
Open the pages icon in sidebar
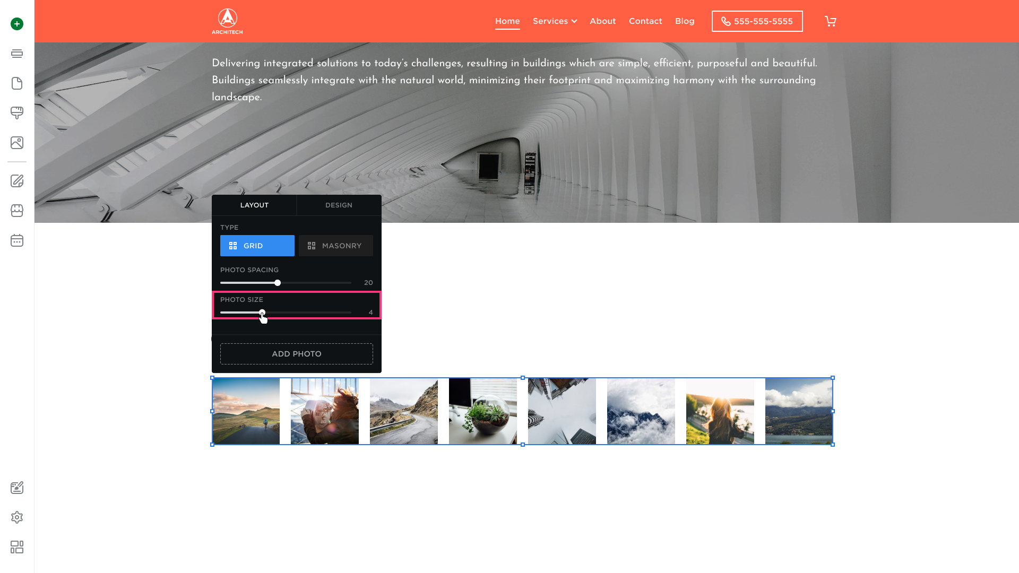(17, 83)
